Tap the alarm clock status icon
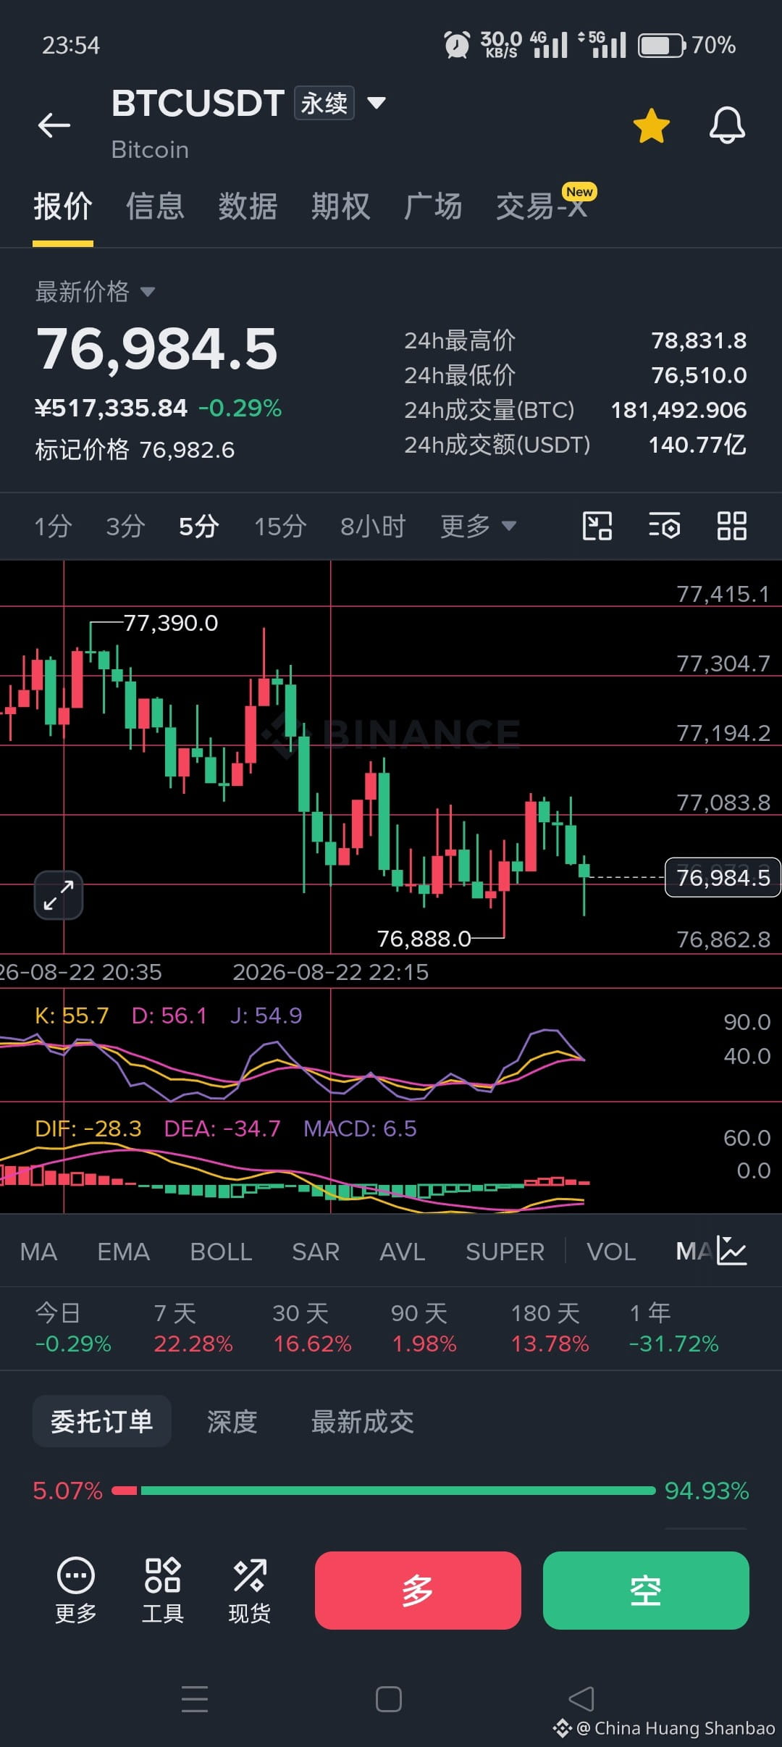This screenshot has width=782, height=1747. click(x=457, y=45)
